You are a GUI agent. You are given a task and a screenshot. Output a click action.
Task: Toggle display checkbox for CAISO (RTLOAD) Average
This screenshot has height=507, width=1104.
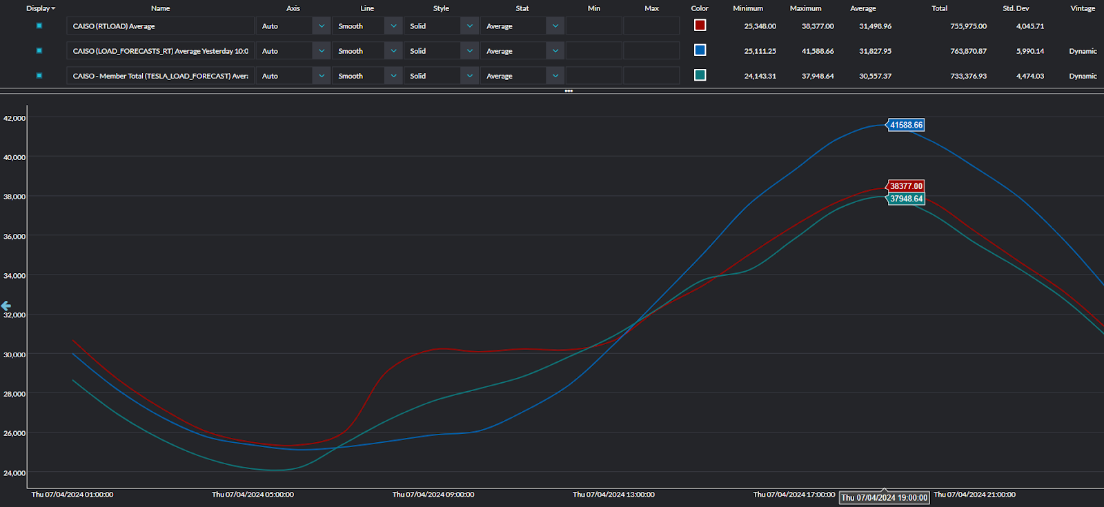click(x=39, y=26)
